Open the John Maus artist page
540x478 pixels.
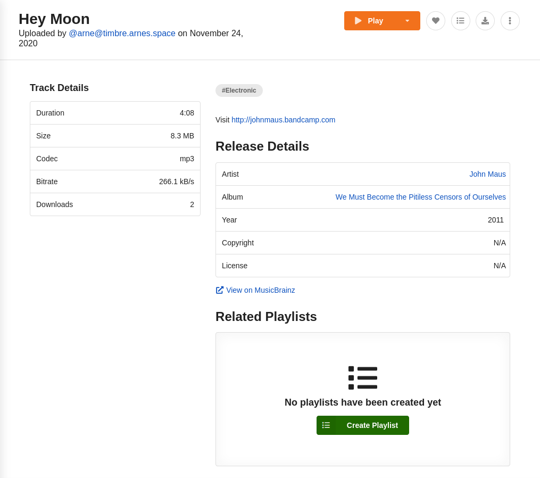487,174
